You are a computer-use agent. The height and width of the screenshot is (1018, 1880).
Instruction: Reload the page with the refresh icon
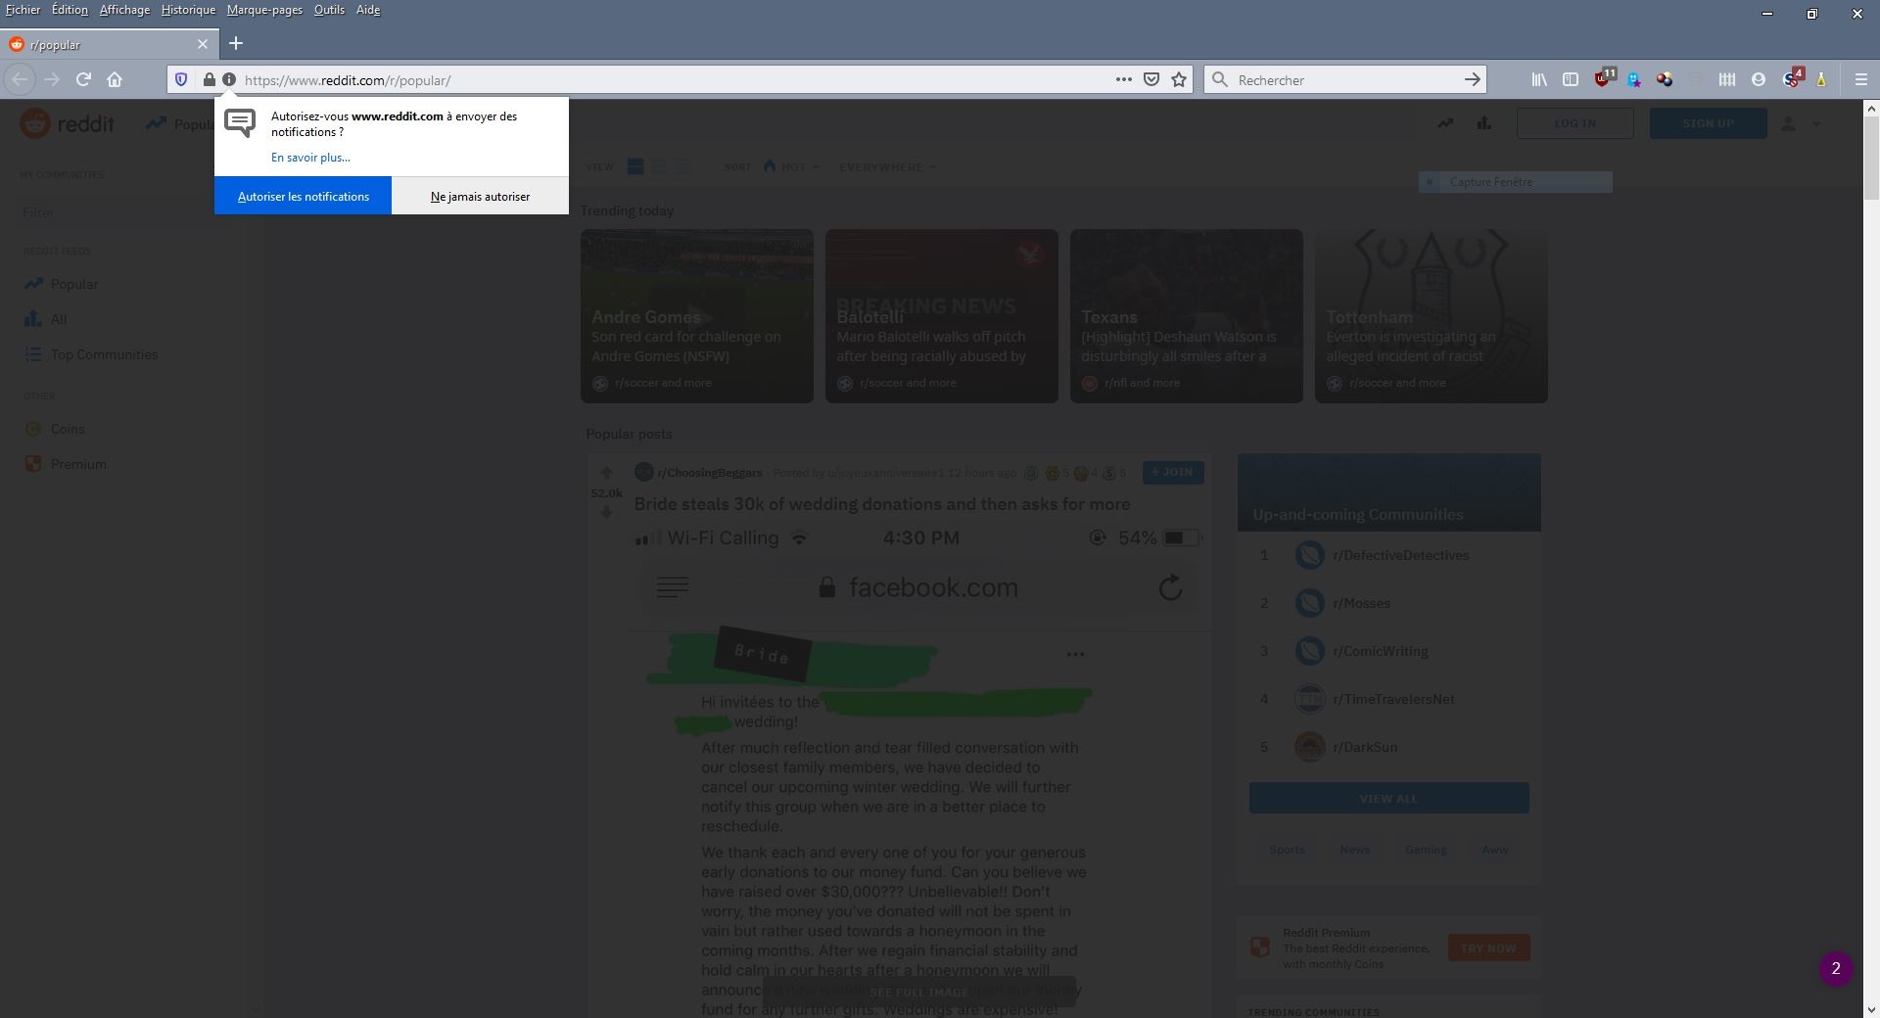pyautogui.click(x=84, y=80)
